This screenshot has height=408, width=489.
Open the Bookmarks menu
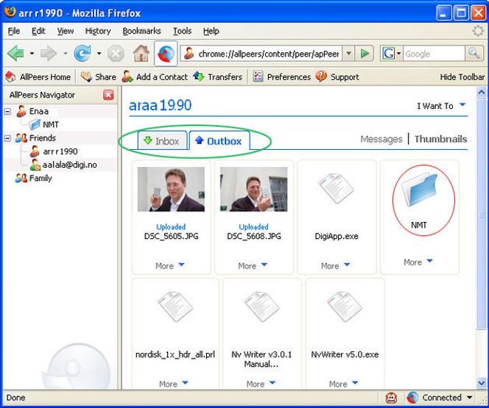click(x=141, y=31)
